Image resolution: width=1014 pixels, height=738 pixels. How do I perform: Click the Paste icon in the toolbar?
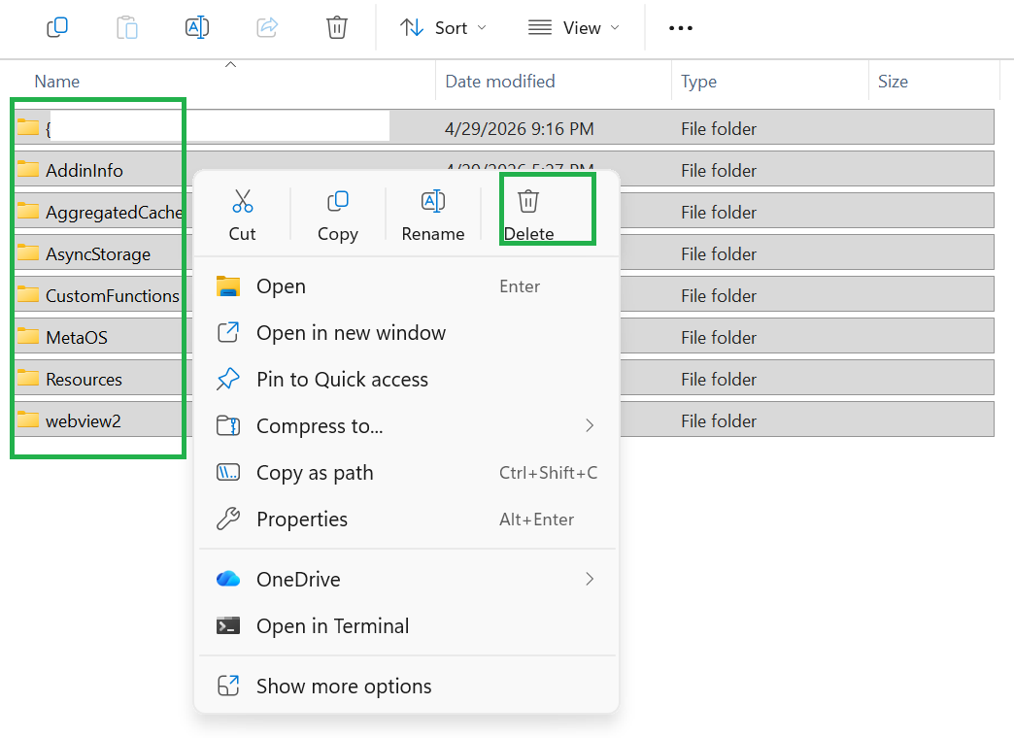(126, 28)
